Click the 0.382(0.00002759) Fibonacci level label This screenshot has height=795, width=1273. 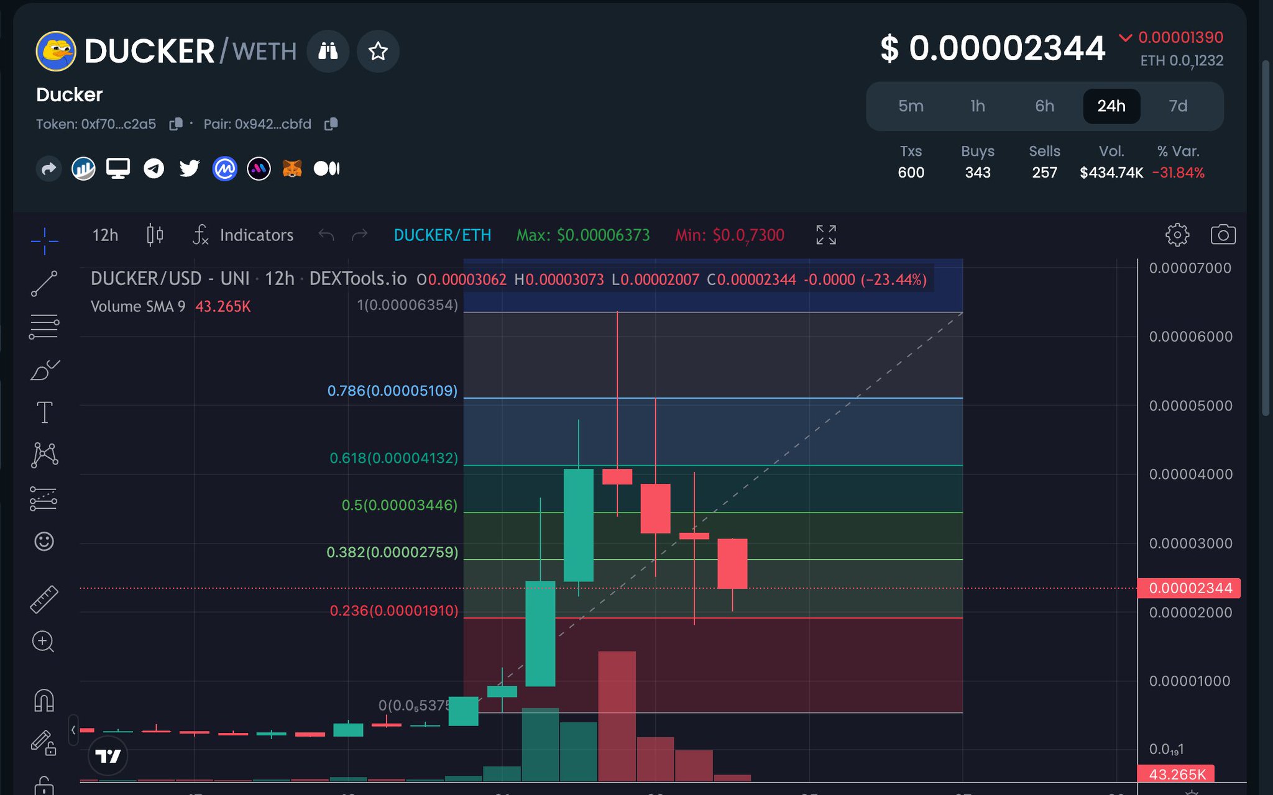[x=392, y=552]
